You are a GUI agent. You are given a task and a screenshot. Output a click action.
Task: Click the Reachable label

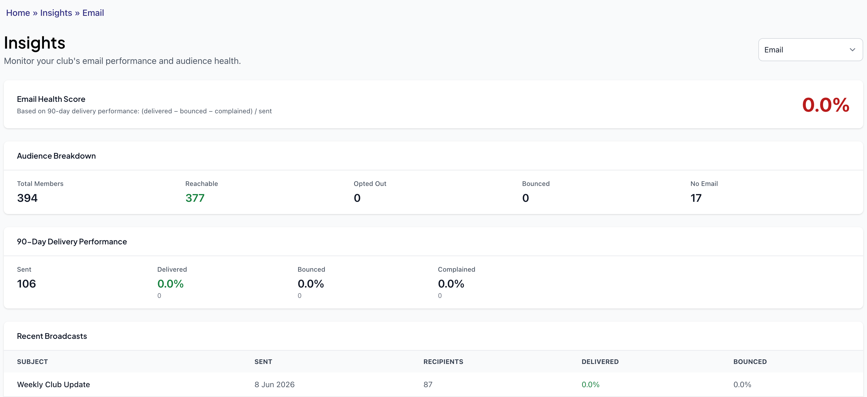[202, 184]
